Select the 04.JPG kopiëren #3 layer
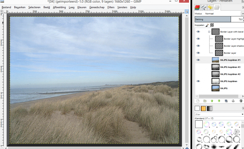The height and width of the screenshot is (149, 244). tap(230, 67)
